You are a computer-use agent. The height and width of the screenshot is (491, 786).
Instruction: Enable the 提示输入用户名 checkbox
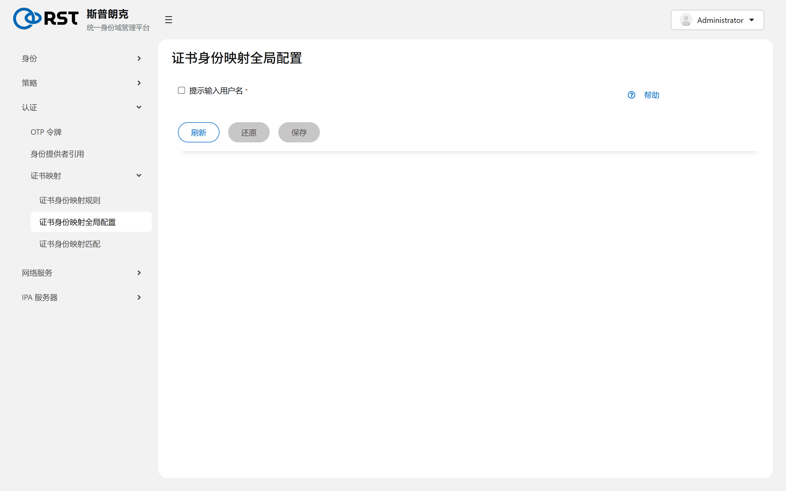pyautogui.click(x=181, y=90)
